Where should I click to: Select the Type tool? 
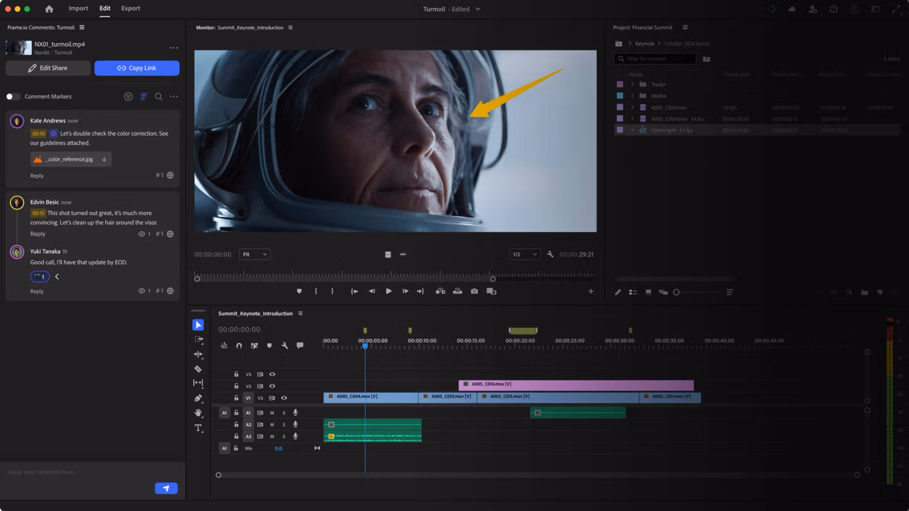pyautogui.click(x=198, y=428)
